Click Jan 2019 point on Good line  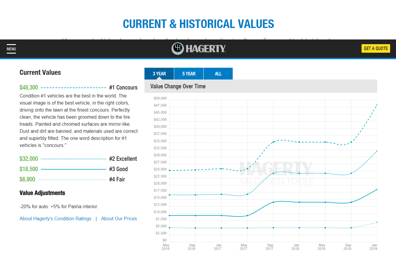click(377, 189)
